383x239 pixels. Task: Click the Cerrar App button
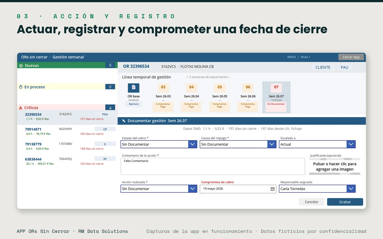(x=351, y=57)
